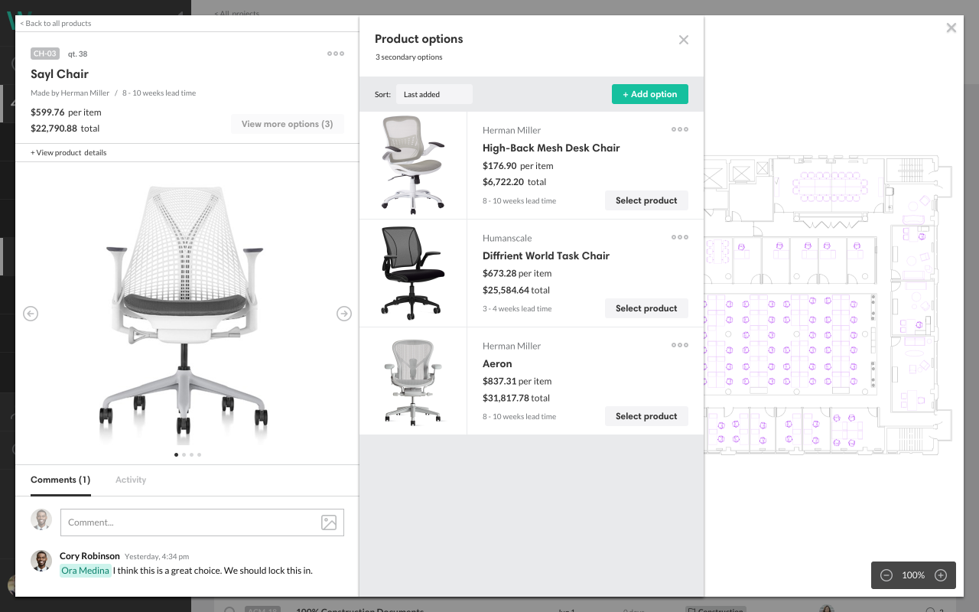Click the High-Back Mesh Desk Chair title
979x612 pixels.
(x=551, y=148)
